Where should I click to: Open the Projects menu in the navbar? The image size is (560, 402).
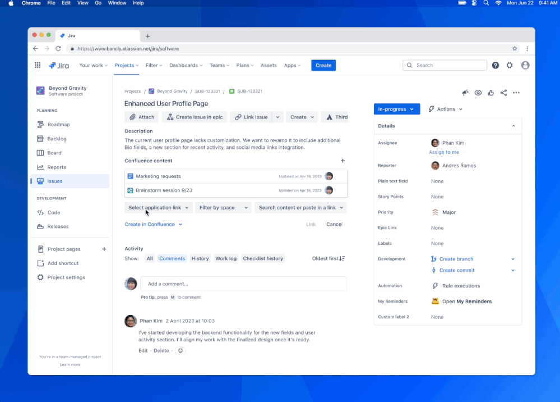(x=126, y=65)
